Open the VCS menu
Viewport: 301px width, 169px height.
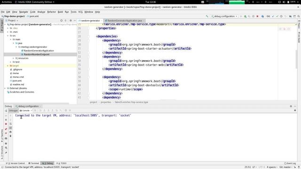pyautogui.click(x=80, y=12)
